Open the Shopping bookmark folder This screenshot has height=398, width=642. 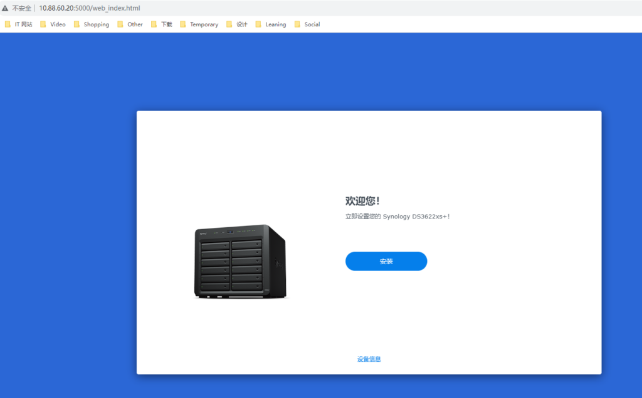click(x=92, y=24)
